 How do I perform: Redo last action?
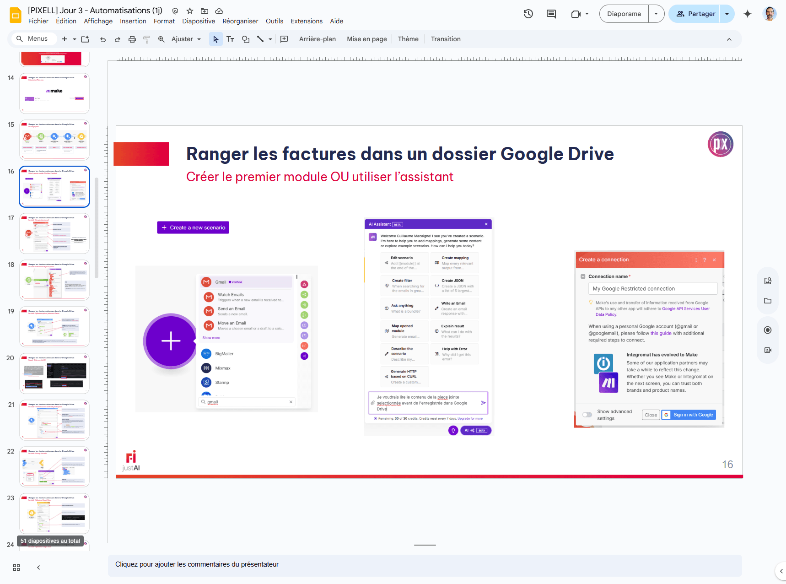click(x=118, y=39)
